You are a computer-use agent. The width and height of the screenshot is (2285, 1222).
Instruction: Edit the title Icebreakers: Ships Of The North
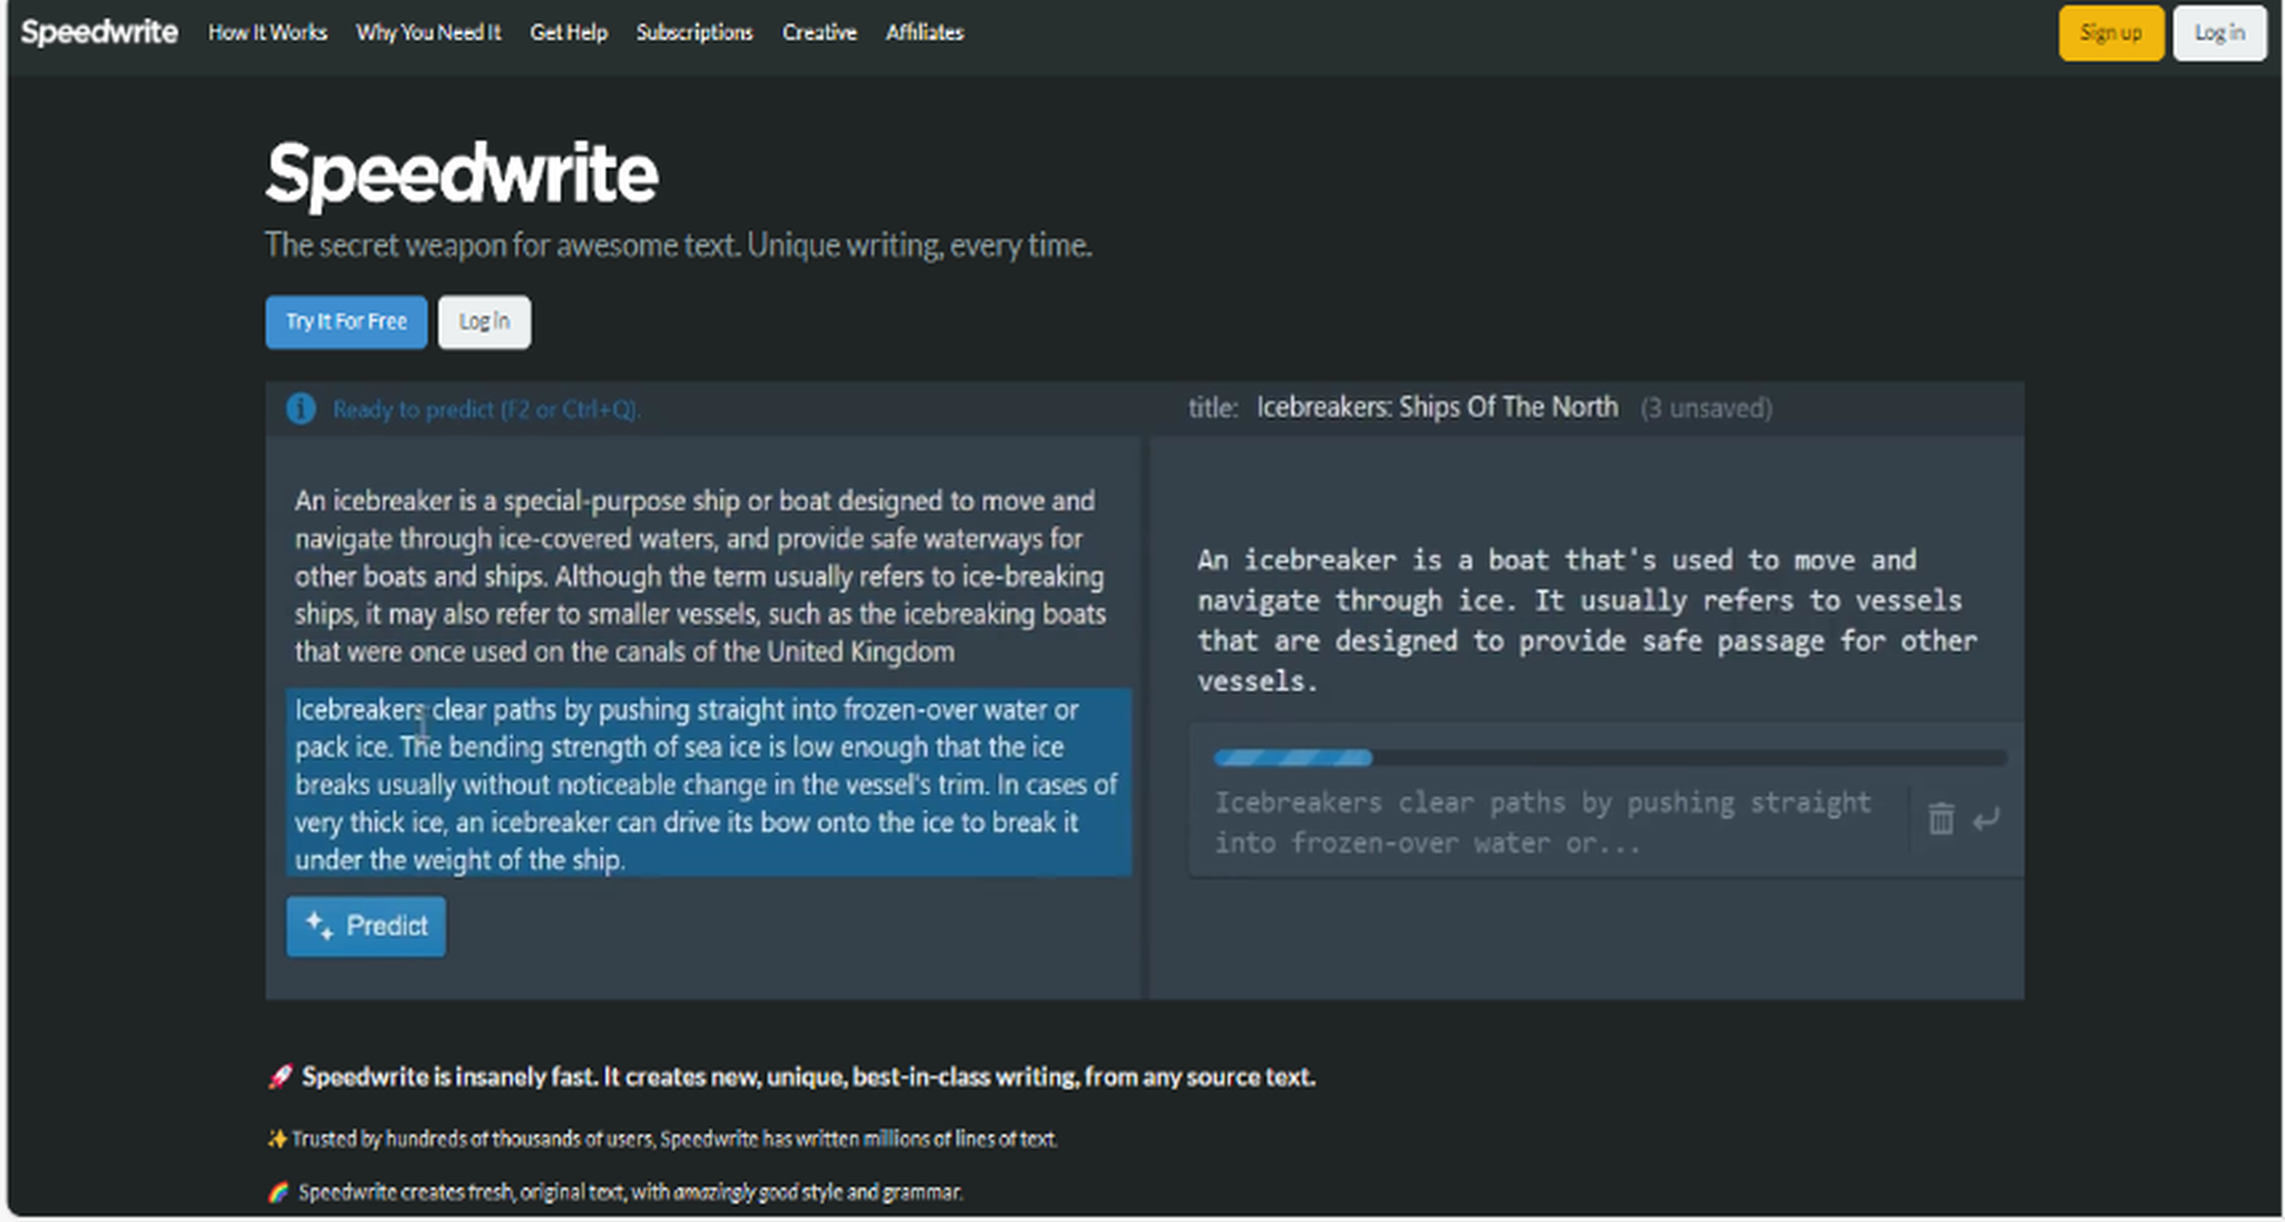(1437, 407)
